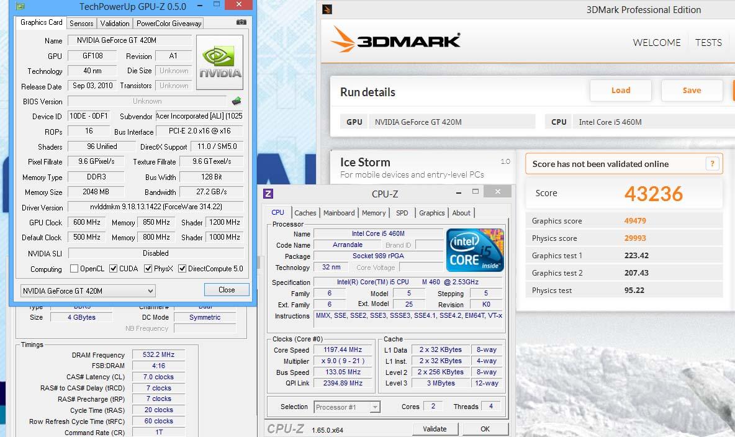This screenshot has height=437, width=735.
Task: Click the Run details GPU field GeForce GT 420M
Action: click(x=452, y=122)
